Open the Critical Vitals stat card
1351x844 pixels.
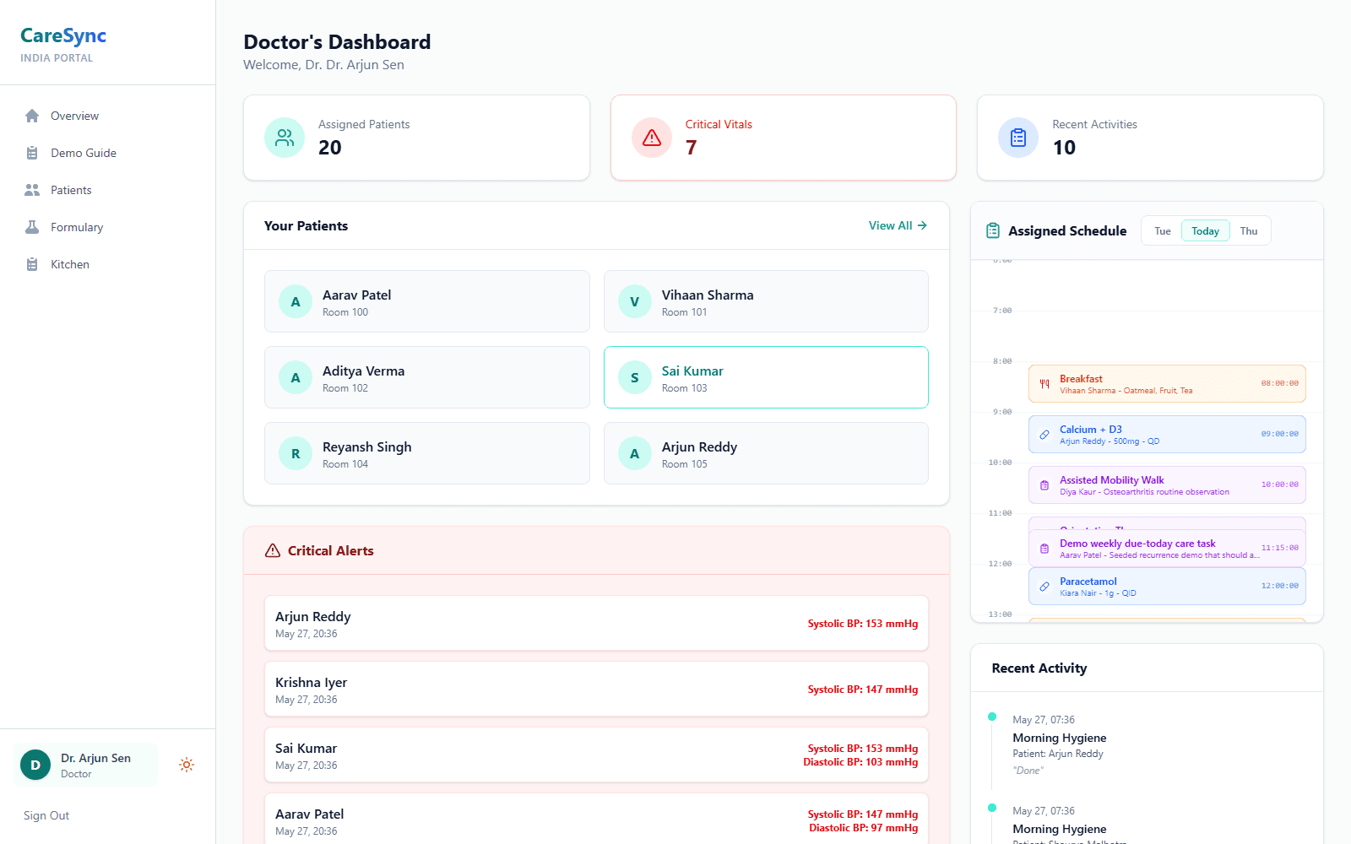tap(784, 138)
